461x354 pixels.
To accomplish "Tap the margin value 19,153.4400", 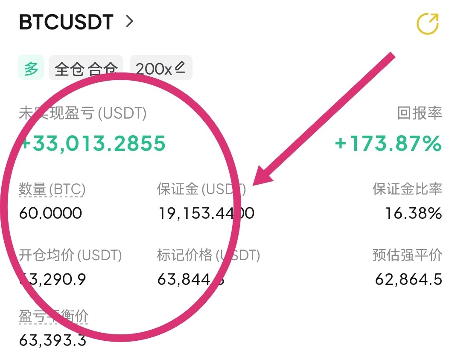I will coord(207,213).
